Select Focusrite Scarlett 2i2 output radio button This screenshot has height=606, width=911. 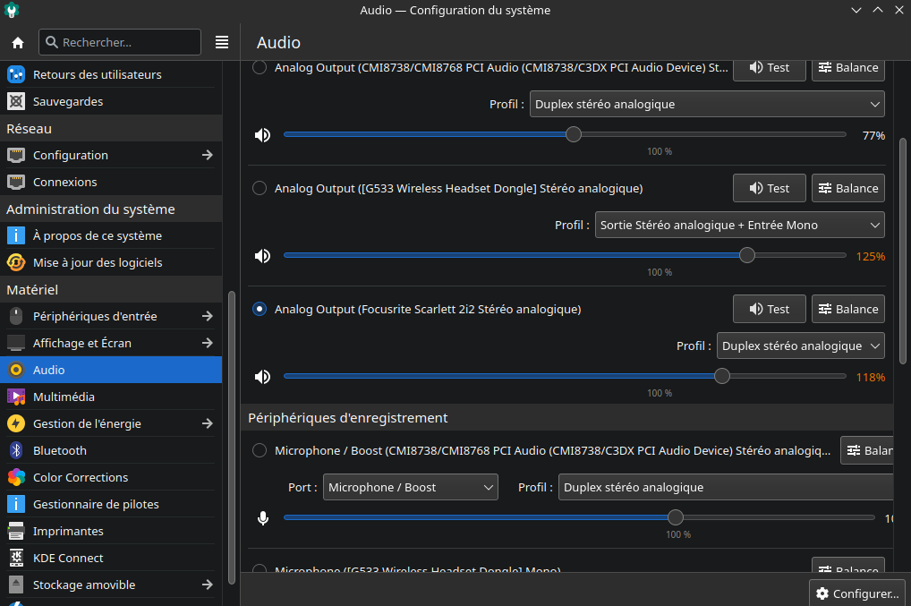coord(260,309)
